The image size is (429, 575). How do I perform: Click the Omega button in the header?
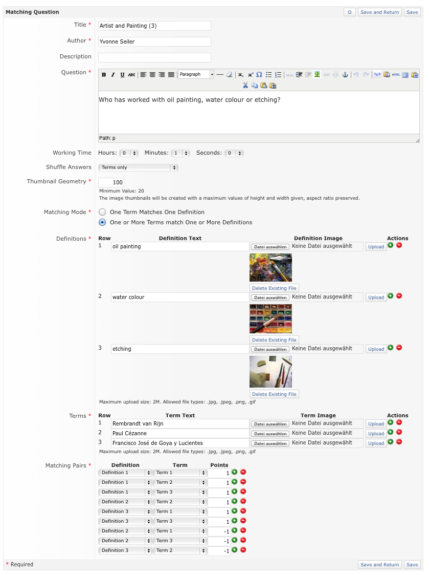[x=350, y=12]
